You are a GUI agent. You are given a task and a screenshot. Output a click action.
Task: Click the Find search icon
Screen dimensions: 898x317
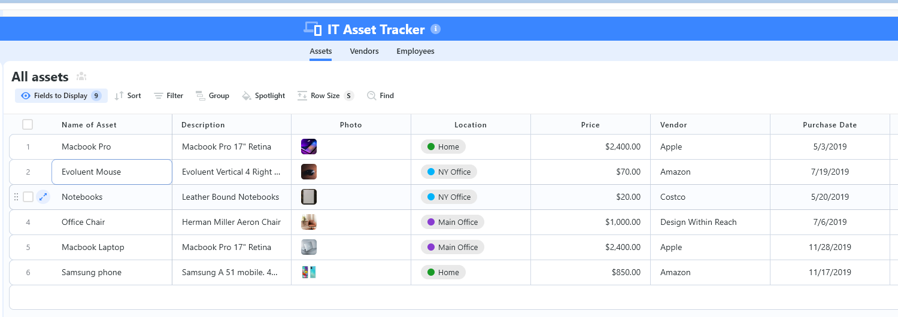[372, 96]
